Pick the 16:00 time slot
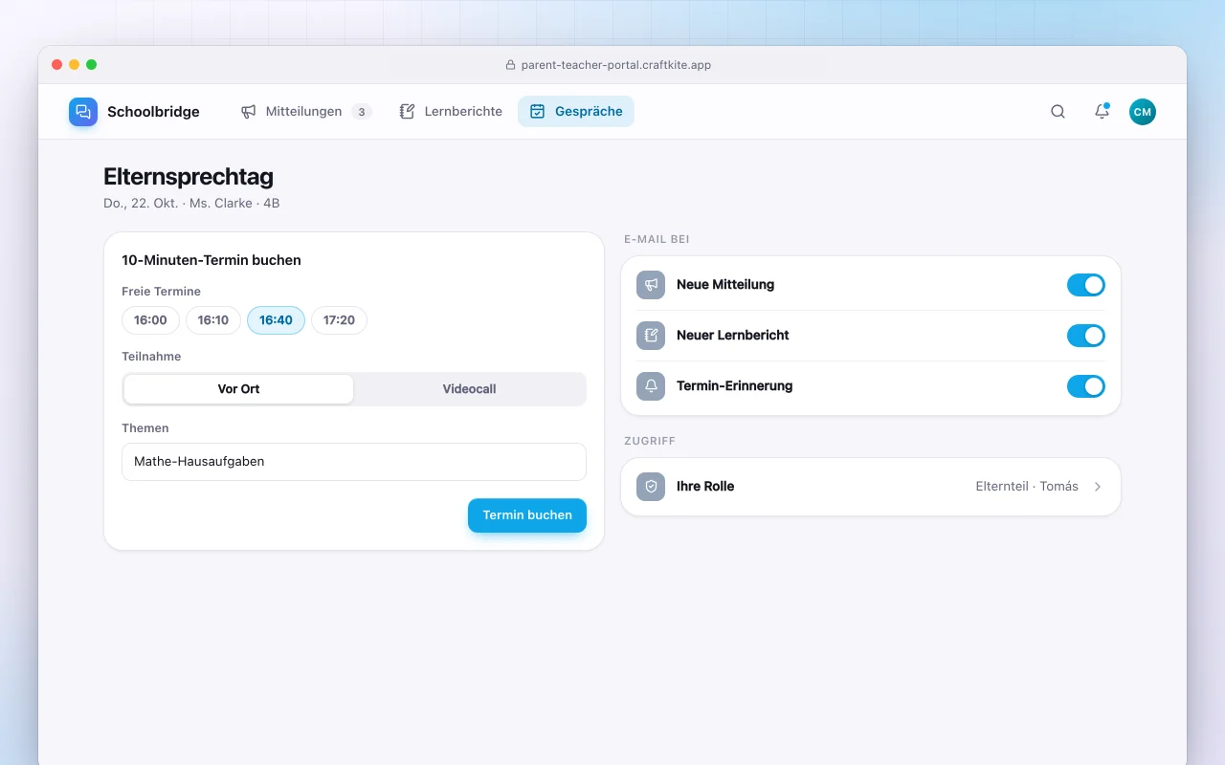 150,320
